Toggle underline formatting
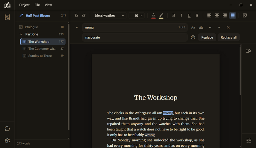Viewport: 256px width, 148px height. click(x=189, y=15)
